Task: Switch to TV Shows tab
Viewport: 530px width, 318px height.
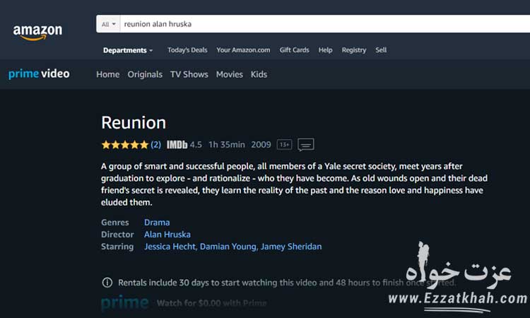Action: click(x=189, y=74)
